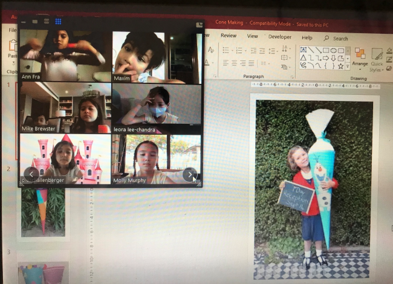This screenshot has height=284, width=393.
Task: Select the rounded rectangle shape
Action: pos(341,51)
